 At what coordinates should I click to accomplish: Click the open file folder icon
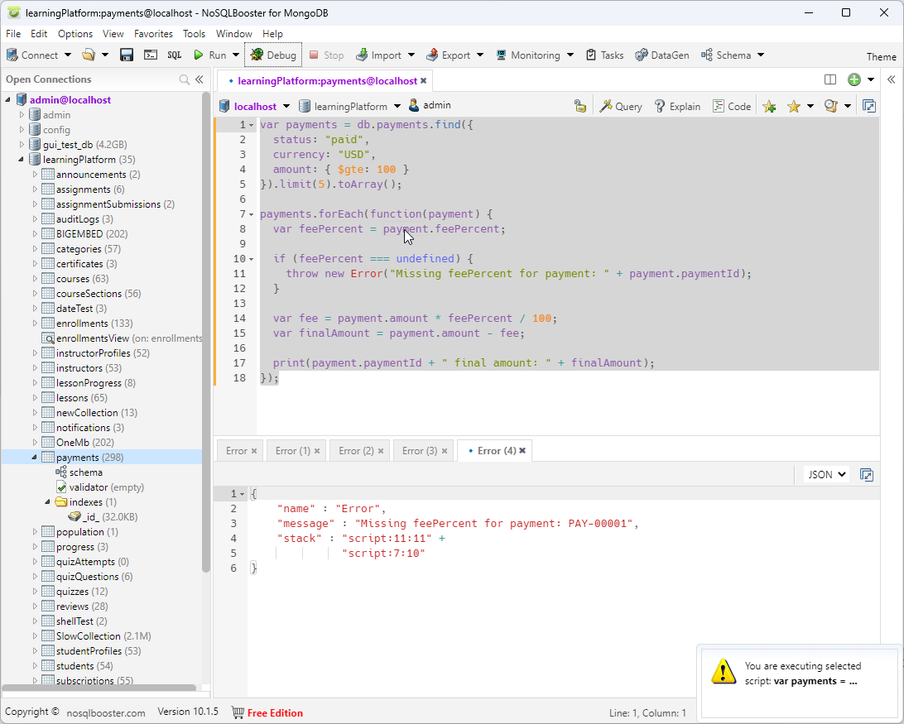89,55
